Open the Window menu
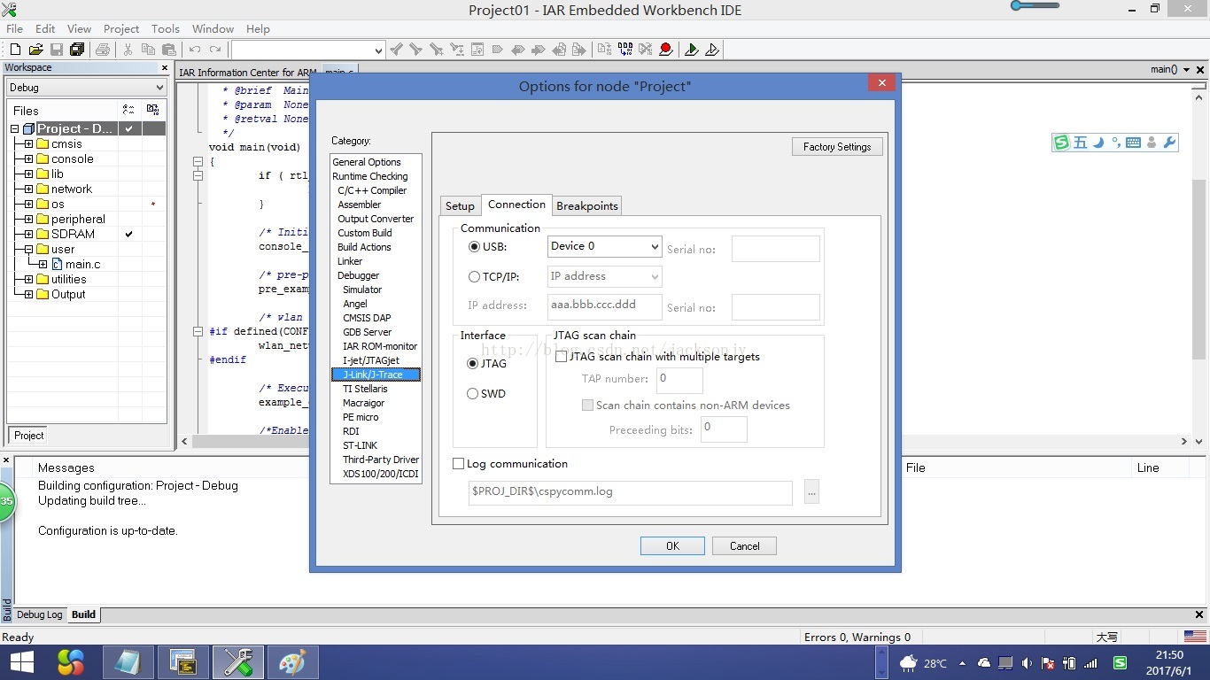Viewport: 1210px width, 680px height. [213, 28]
